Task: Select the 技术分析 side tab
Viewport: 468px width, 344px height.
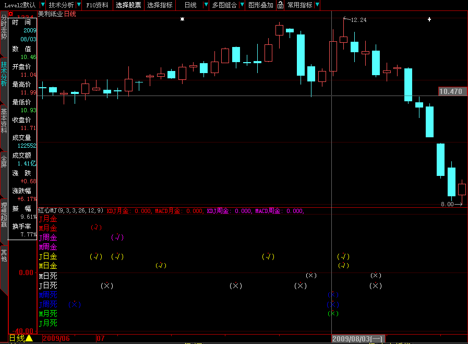Action: pos(4,75)
